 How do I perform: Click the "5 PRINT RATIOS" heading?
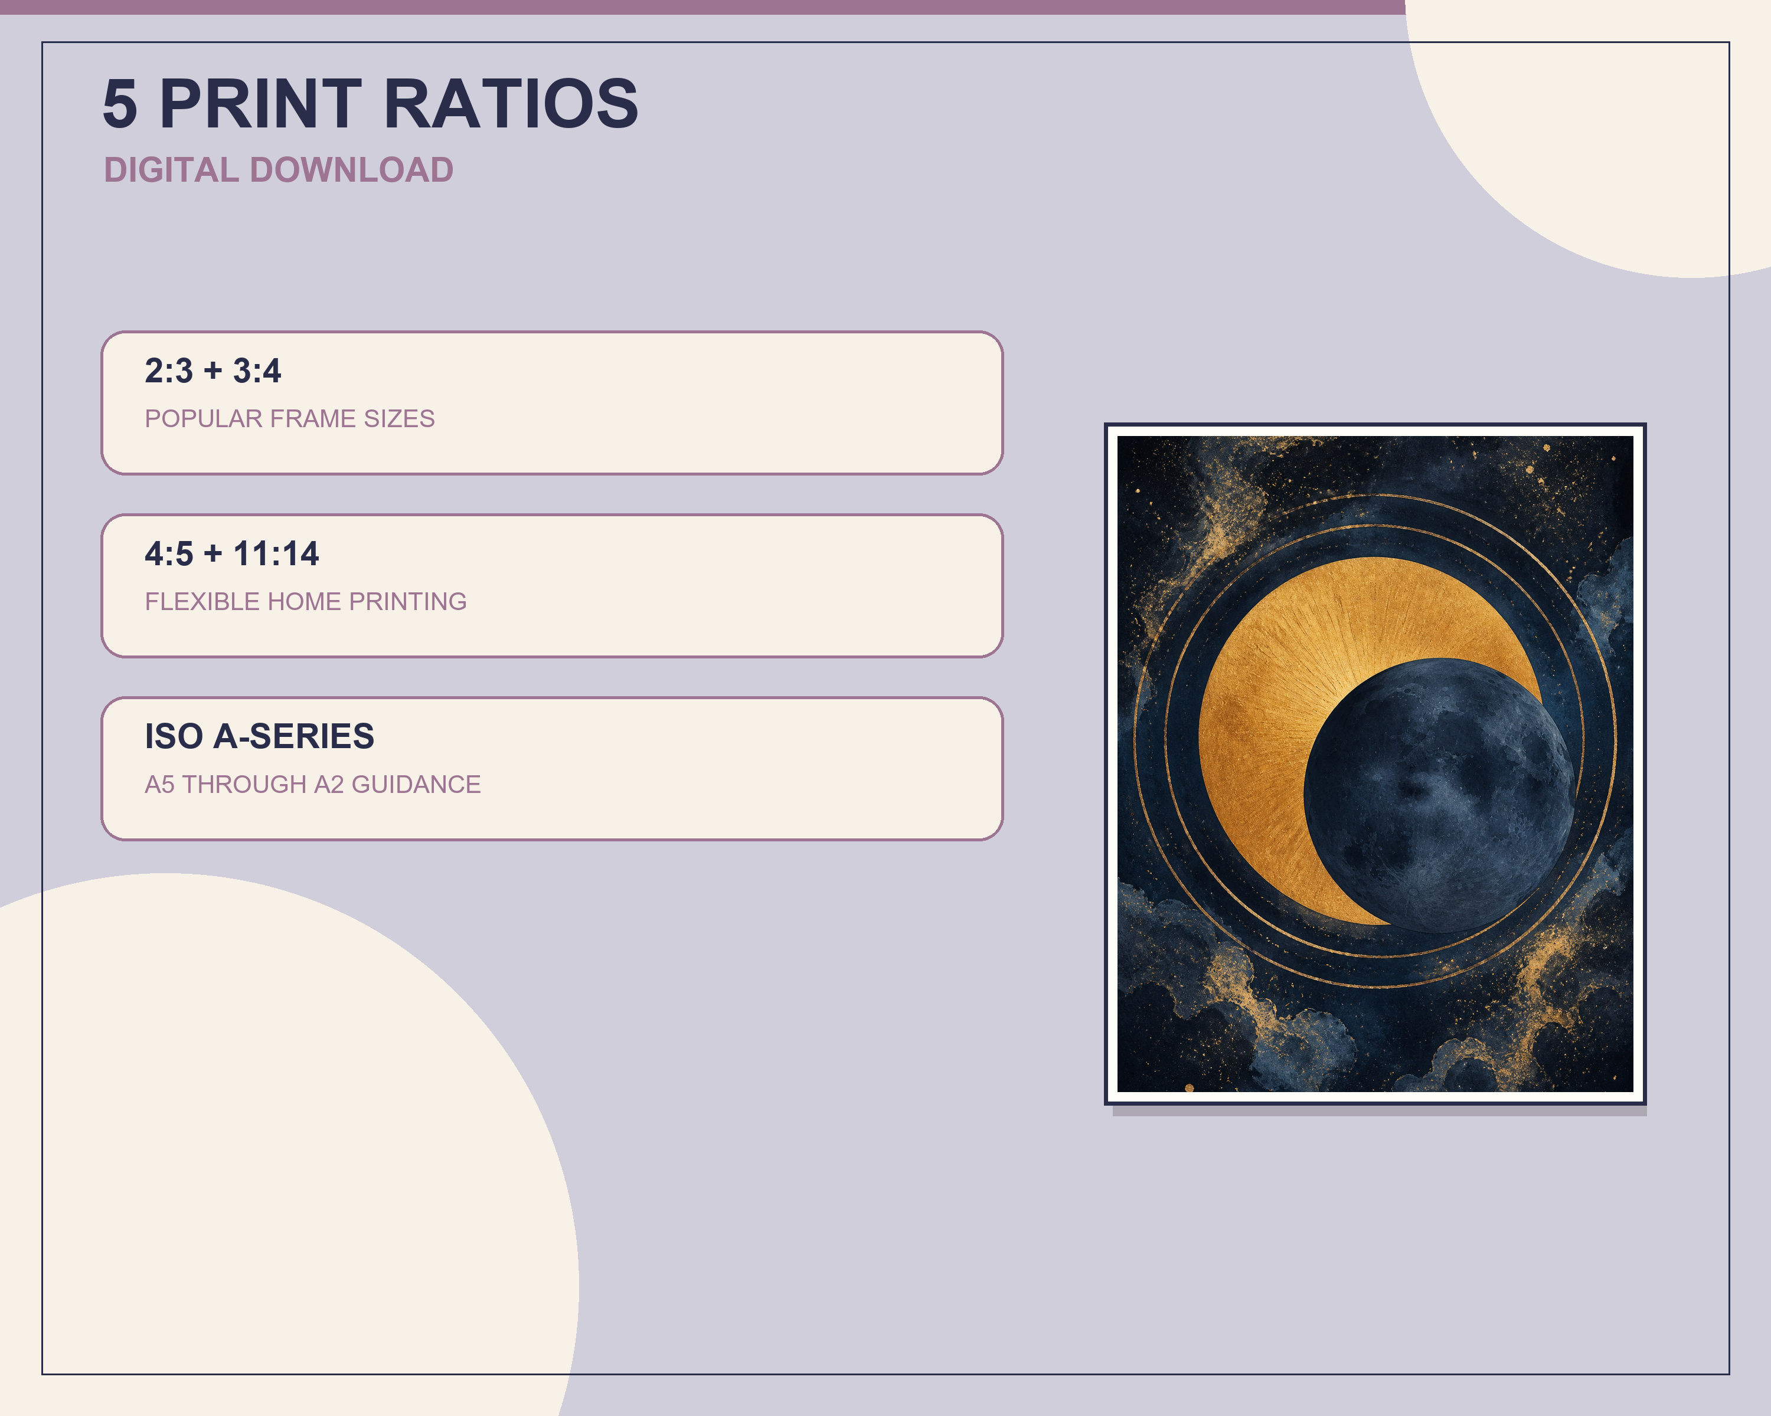[371, 103]
